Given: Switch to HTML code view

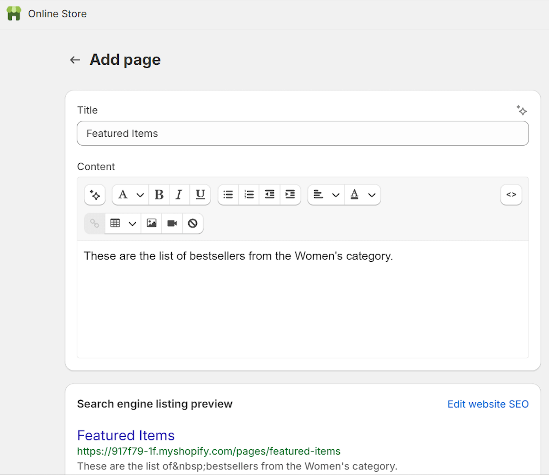Looking at the screenshot, I should 511,195.
